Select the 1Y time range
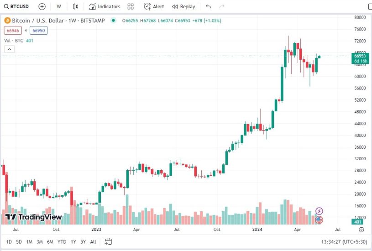This screenshot has height=251, width=372. coord(73,242)
